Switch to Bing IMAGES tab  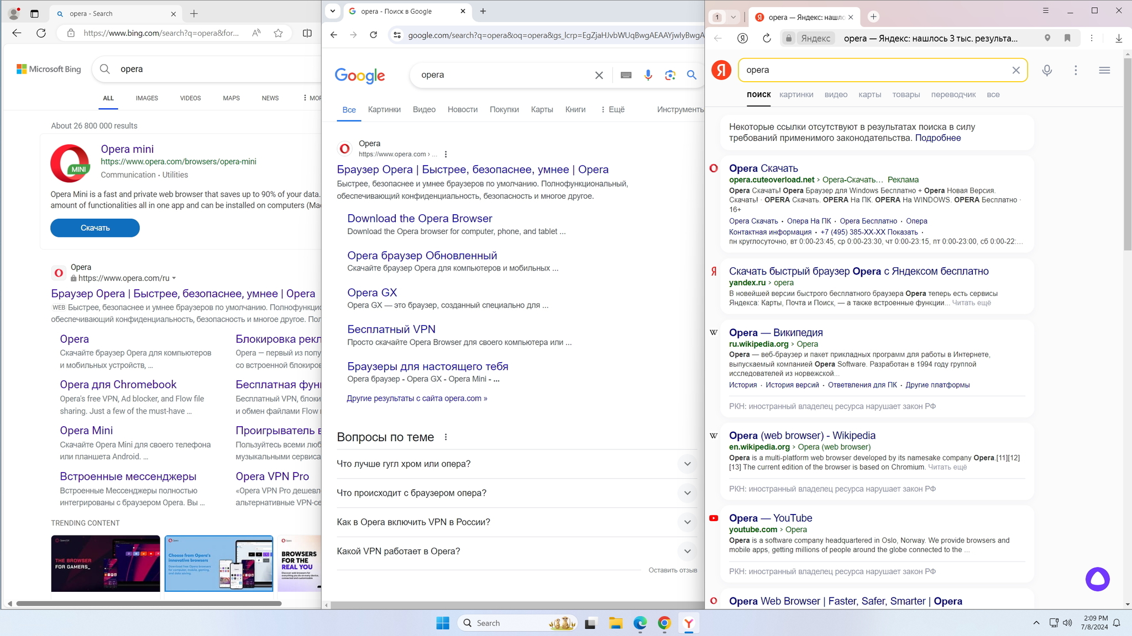(146, 98)
